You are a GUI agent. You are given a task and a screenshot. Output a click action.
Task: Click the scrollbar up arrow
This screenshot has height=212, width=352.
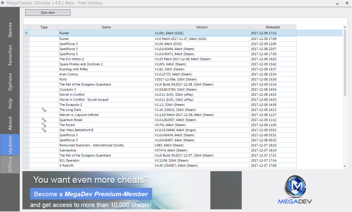coord(345,27)
